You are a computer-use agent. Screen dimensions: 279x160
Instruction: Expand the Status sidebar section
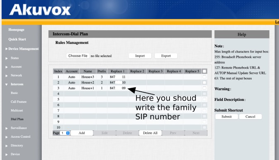14,58
